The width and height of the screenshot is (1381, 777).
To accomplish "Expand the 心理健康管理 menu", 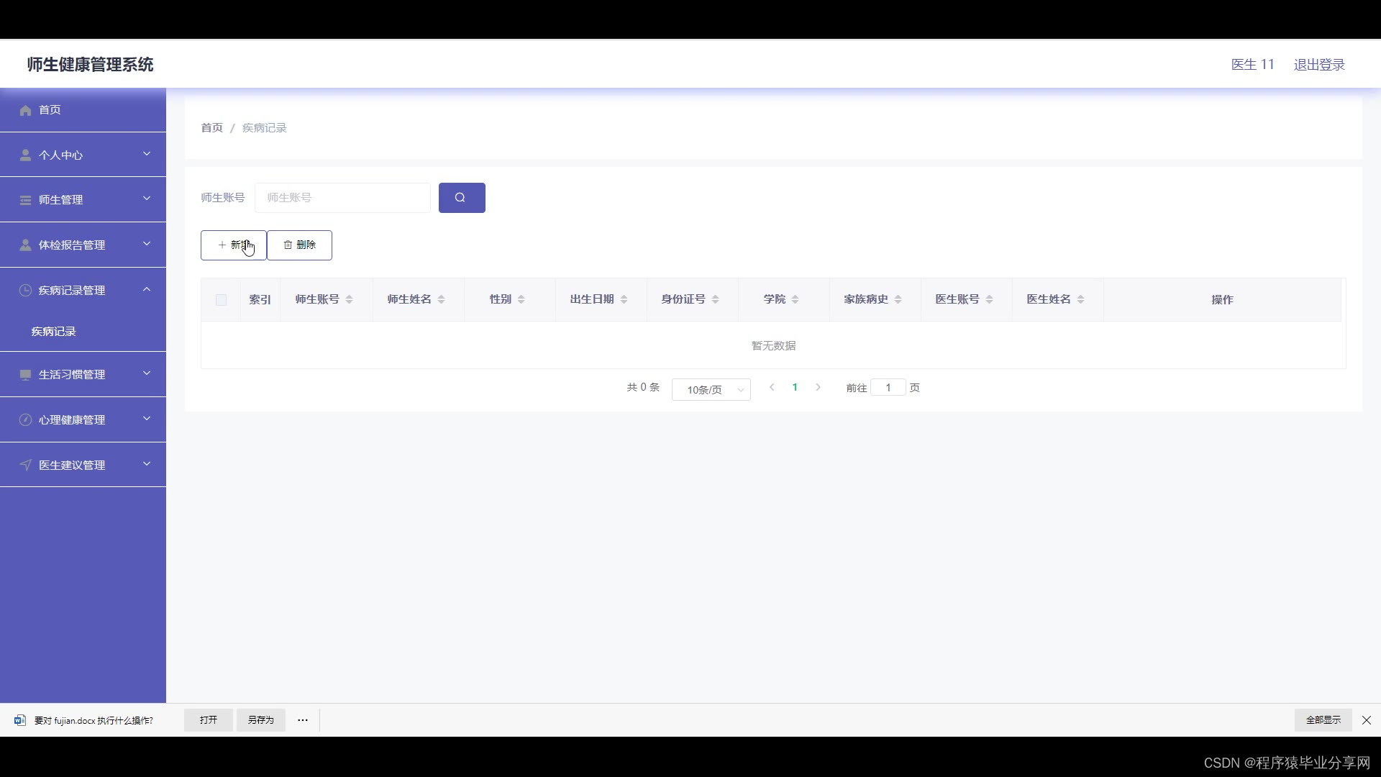I will [x=83, y=419].
